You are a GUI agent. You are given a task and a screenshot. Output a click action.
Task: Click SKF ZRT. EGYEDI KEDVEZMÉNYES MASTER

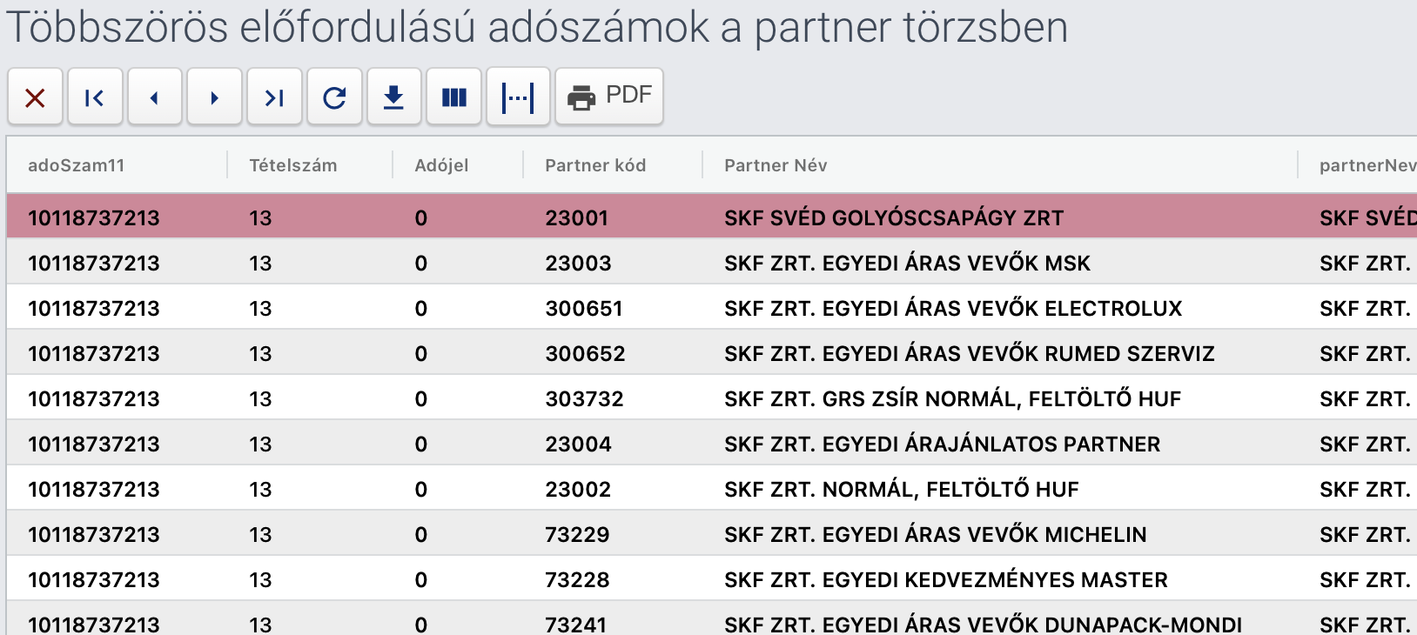pos(945,579)
